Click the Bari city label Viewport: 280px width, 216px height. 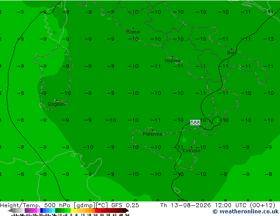(231, 53)
